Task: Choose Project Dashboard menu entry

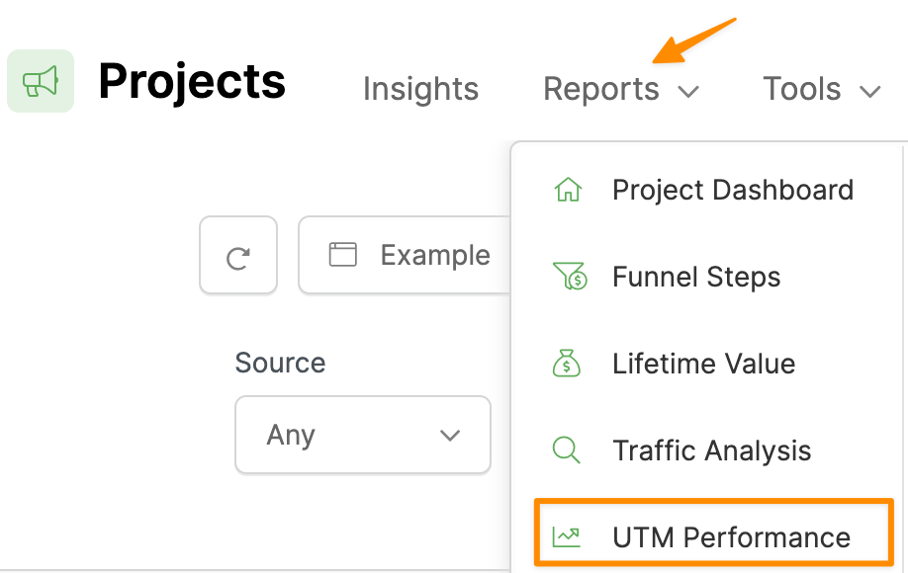Action: 732,190
